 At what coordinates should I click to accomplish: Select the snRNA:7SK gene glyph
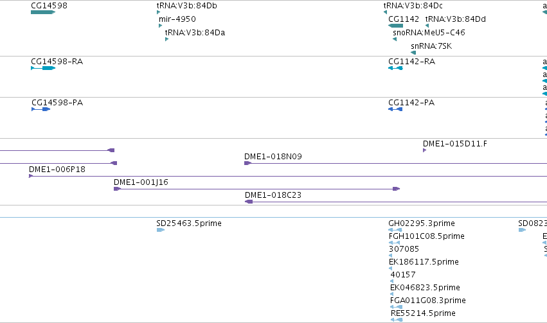point(413,53)
